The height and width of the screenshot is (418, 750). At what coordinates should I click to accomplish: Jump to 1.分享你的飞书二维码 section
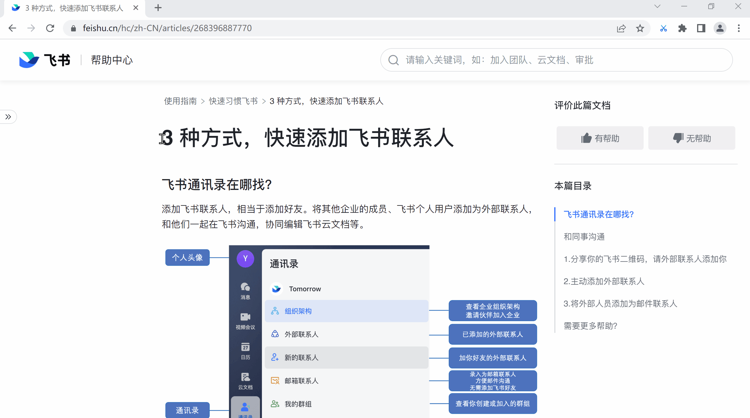[x=645, y=259]
